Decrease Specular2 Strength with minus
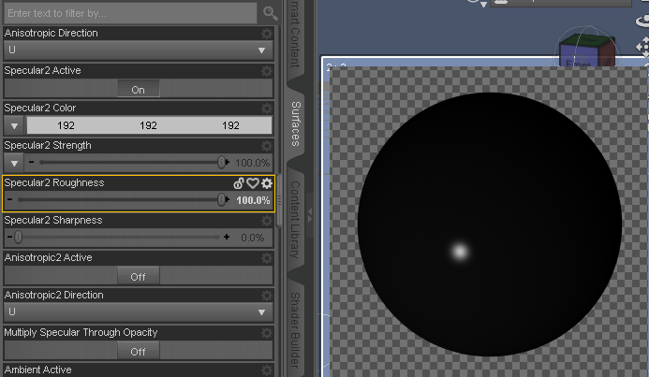This screenshot has width=649, height=377. [32, 162]
